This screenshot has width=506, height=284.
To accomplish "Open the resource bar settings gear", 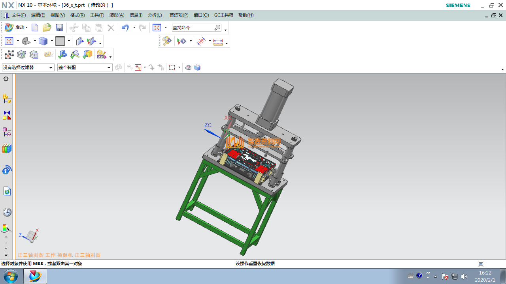I will (6, 79).
